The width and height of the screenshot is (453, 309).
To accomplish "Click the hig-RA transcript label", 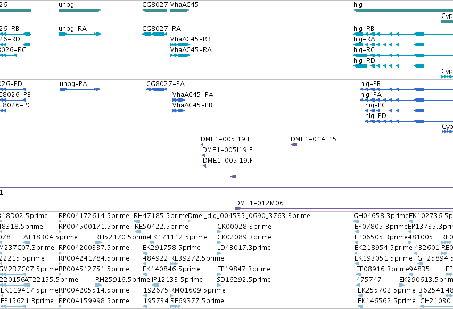I will [364, 39].
